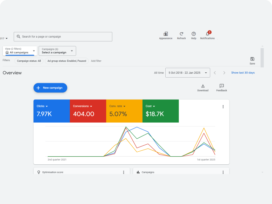
Task: Click Show last 30 days link
Action: coord(243,73)
